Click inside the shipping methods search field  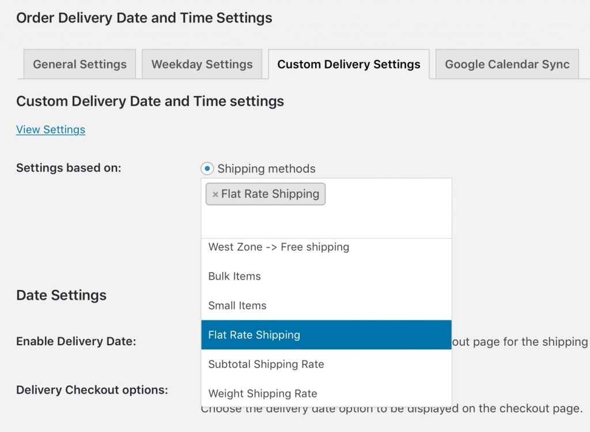326,221
